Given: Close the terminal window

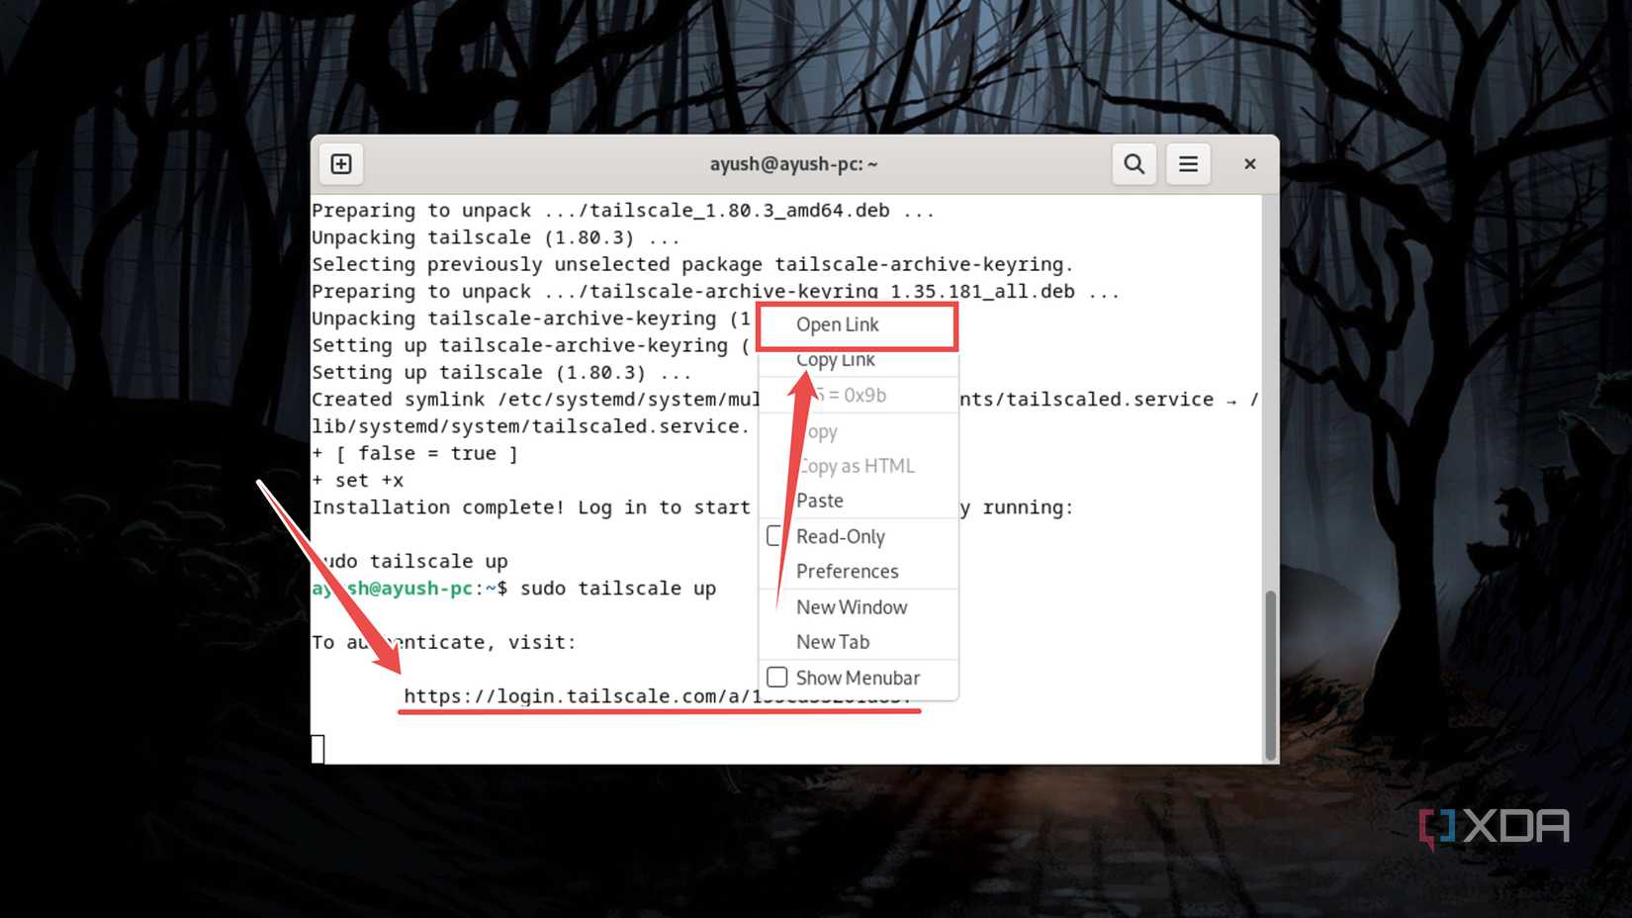Looking at the screenshot, I should click(x=1249, y=163).
